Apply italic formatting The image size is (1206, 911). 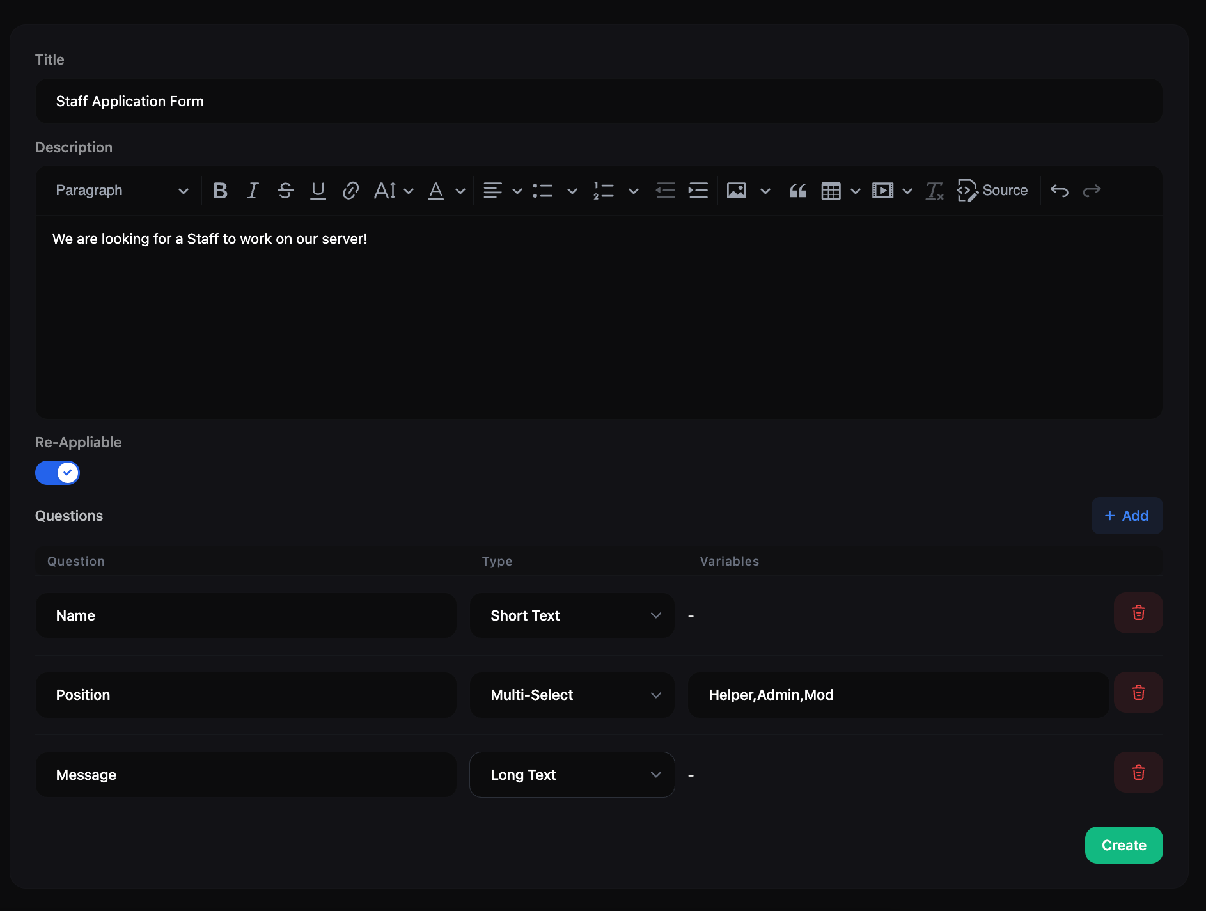pos(253,191)
